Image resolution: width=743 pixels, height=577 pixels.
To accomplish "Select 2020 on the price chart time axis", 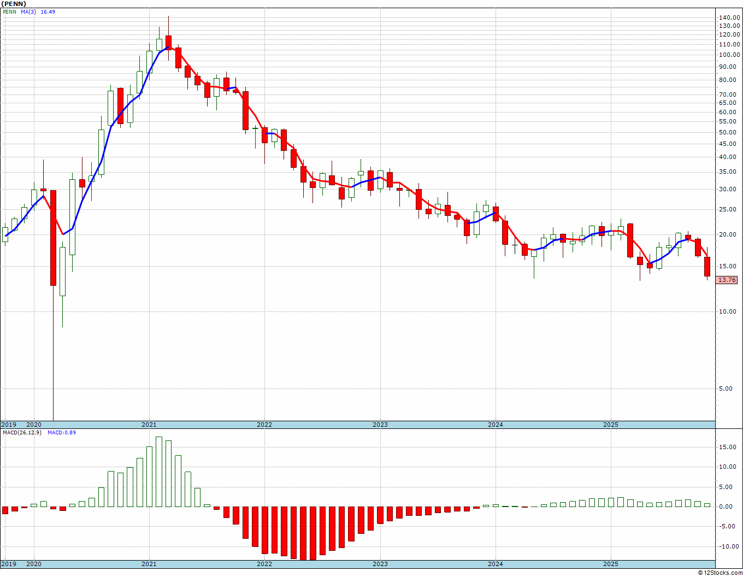I will (x=34, y=425).
